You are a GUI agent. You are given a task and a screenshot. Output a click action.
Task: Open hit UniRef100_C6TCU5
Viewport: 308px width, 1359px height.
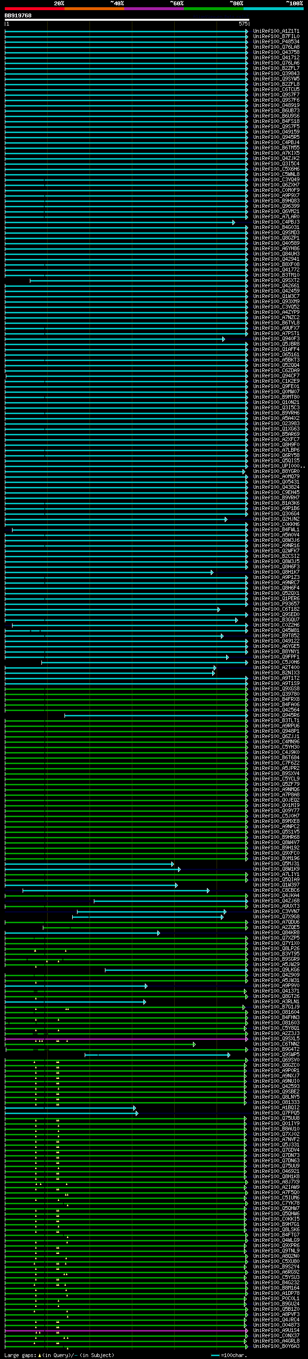click(276, 89)
